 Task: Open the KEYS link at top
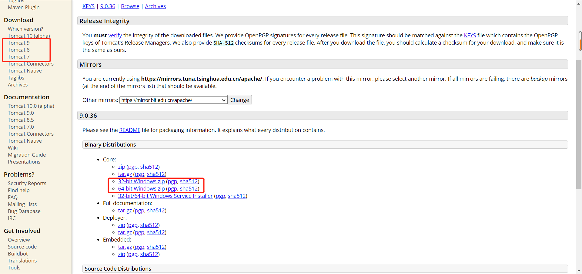[89, 6]
